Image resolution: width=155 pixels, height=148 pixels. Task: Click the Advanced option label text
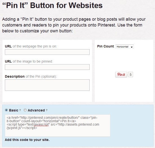point(36,110)
